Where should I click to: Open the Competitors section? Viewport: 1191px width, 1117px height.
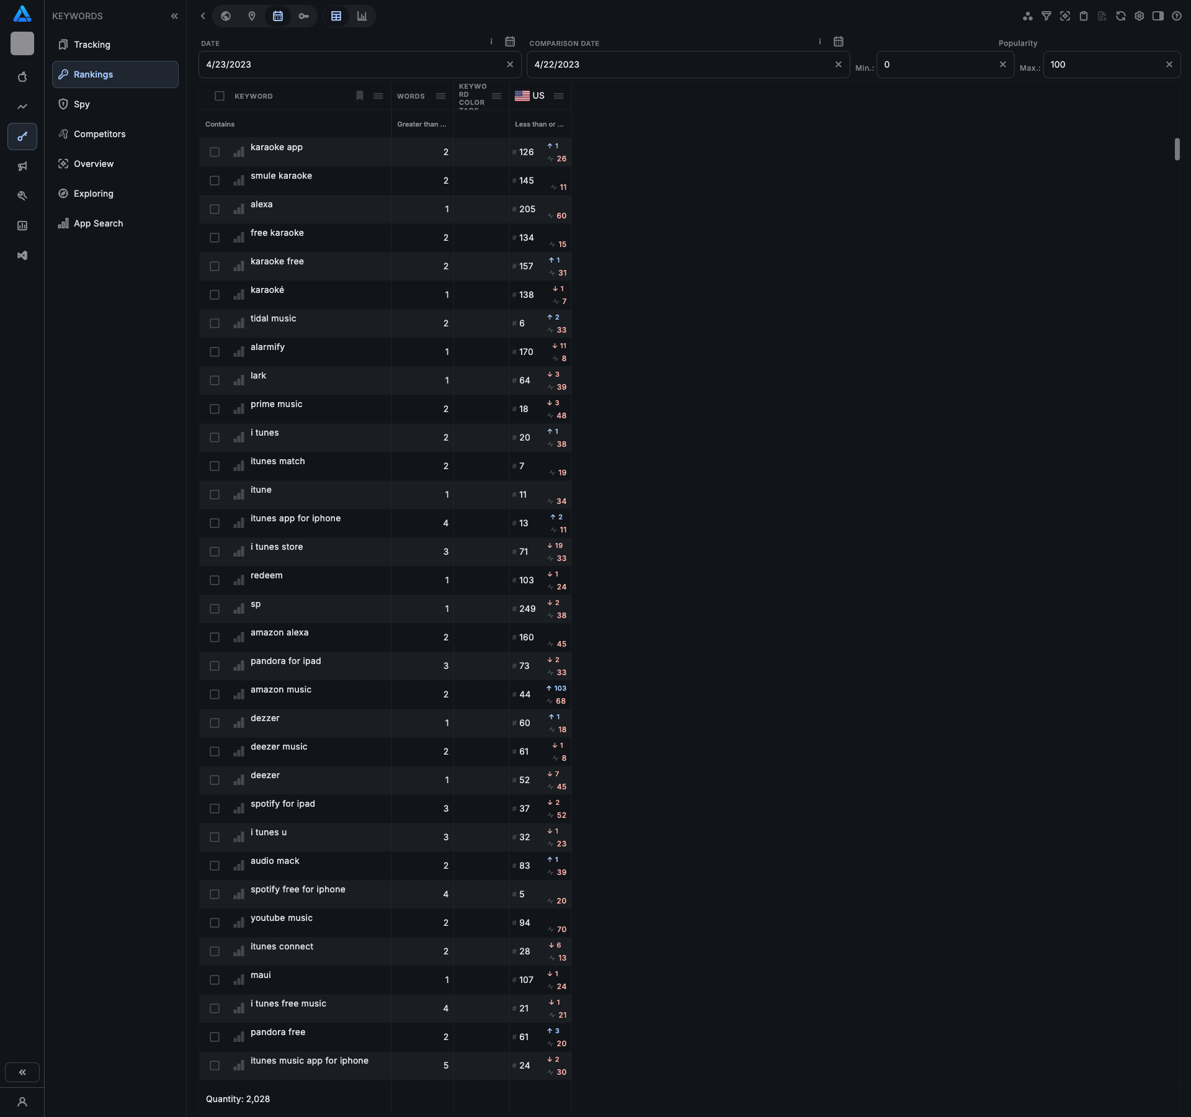click(x=99, y=134)
